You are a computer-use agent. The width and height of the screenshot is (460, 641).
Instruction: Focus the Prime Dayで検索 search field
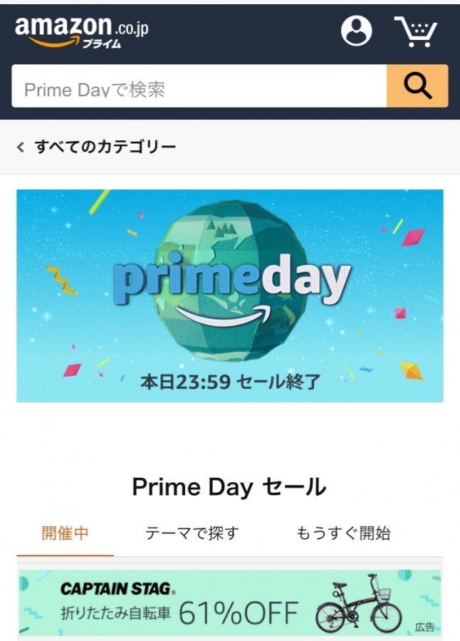tap(199, 89)
